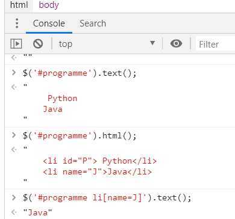
Task: Switch to the Console tab
Action: tap(49, 23)
